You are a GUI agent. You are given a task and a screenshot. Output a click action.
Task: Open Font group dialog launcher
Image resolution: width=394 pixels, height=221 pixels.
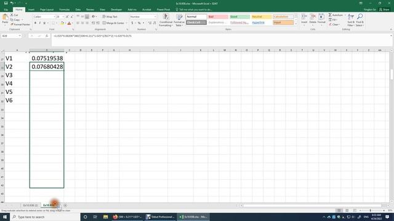[x=73, y=29]
